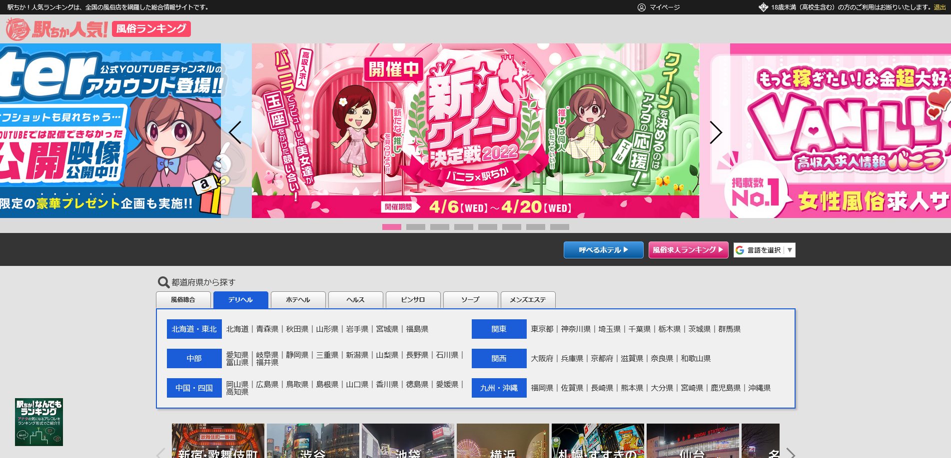Open 福井県 prefecture link
Viewport: 951px width, 458px height.
pos(267,363)
